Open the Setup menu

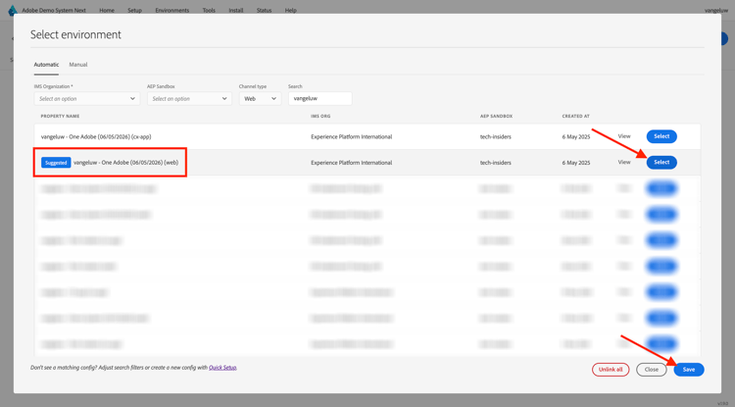pyautogui.click(x=134, y=11)
